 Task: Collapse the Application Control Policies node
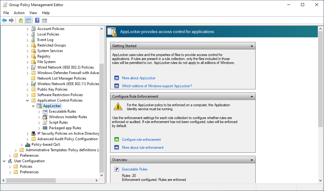[x=28, y=100]
